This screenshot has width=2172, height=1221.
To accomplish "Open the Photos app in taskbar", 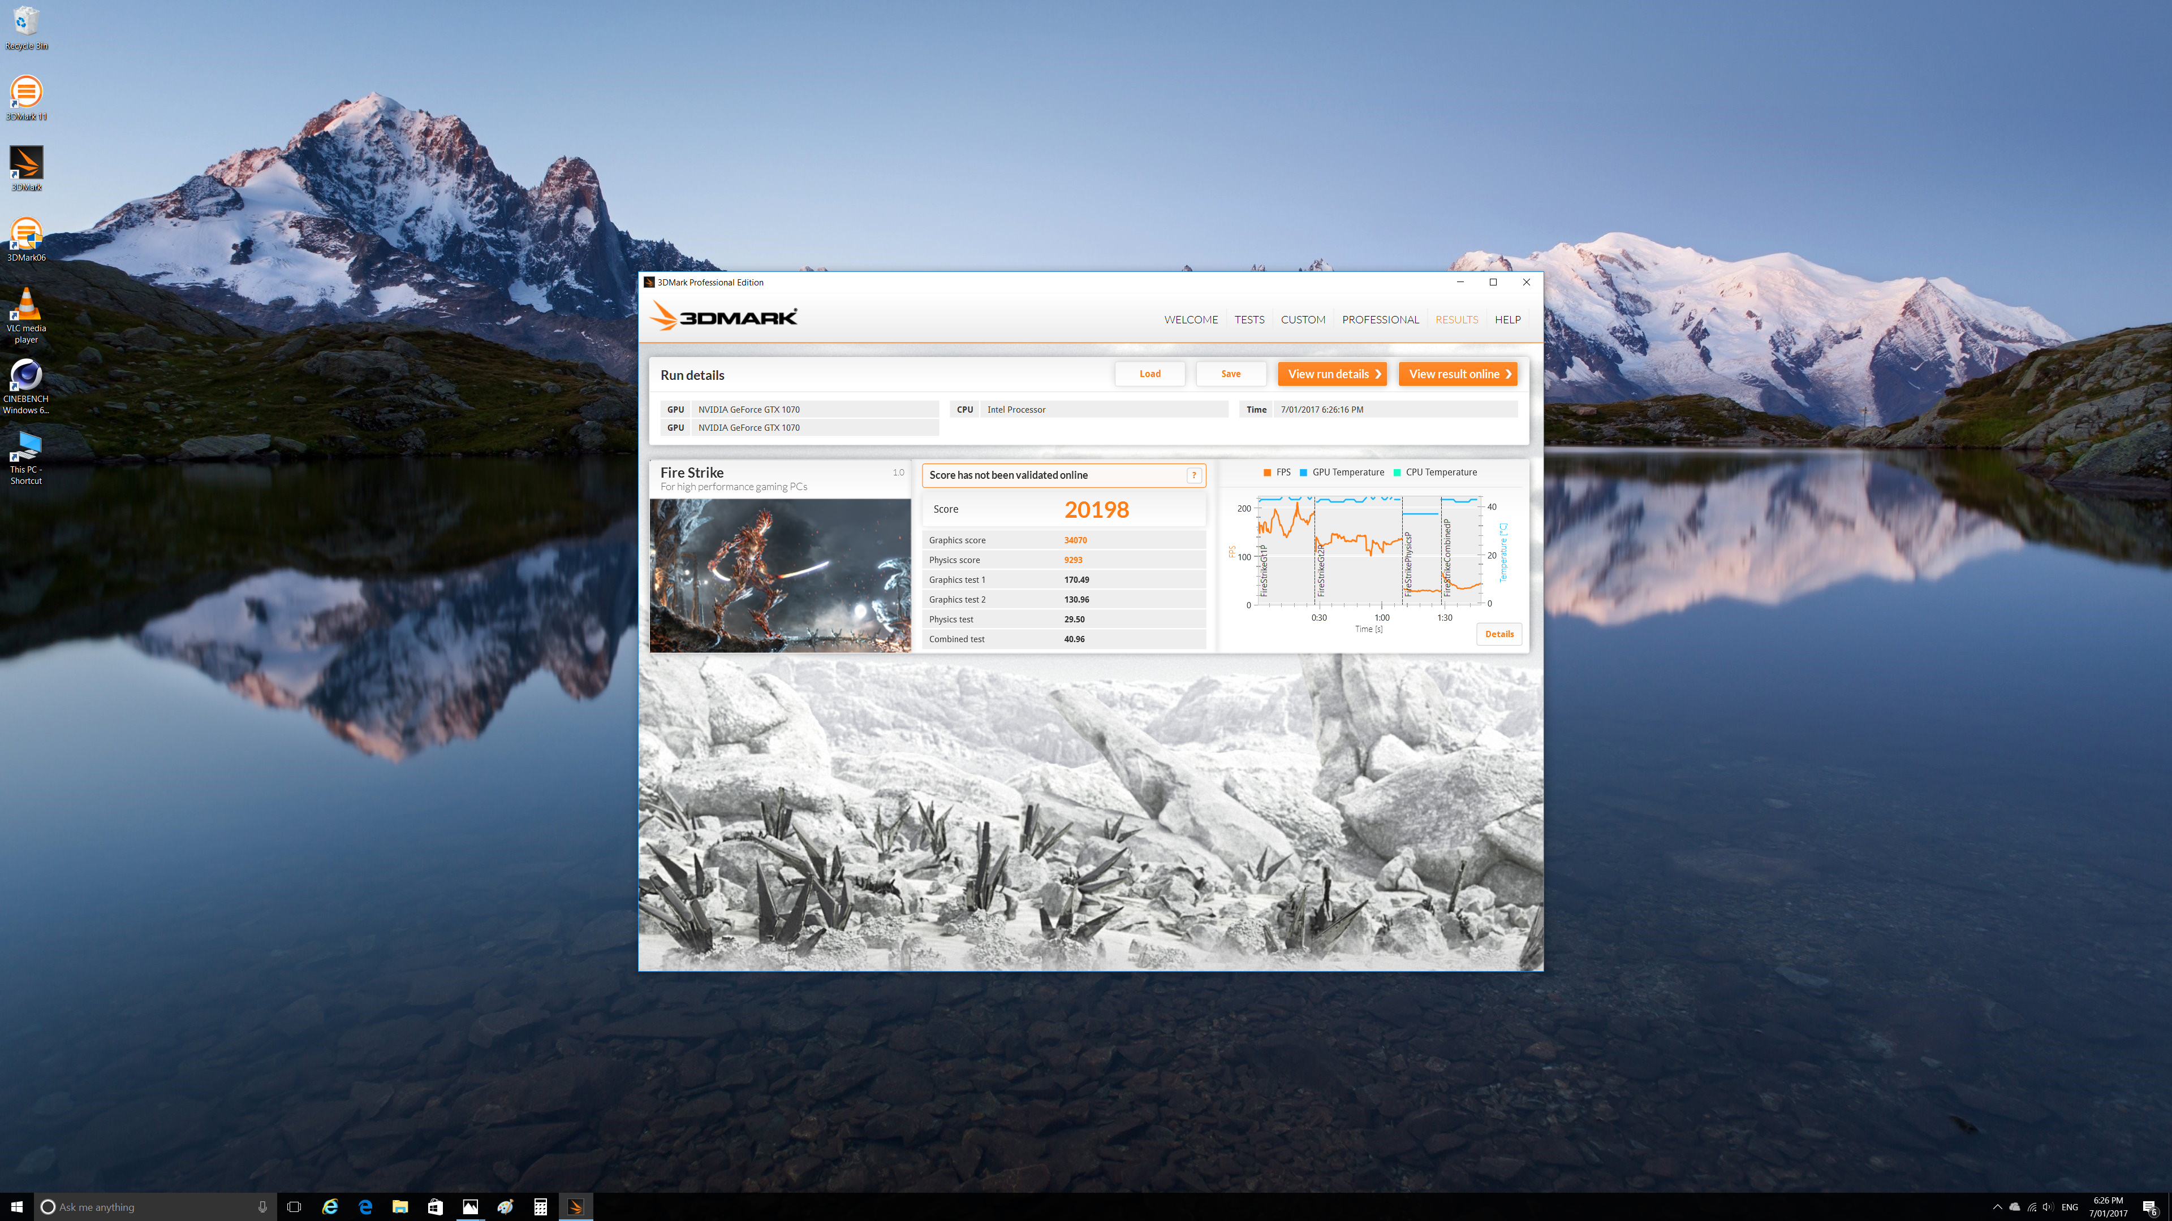I will tap(471, 1207).
